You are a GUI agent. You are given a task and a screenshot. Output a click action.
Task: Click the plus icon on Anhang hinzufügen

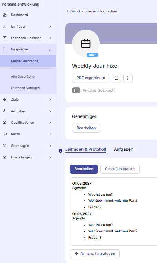(76, 253)
